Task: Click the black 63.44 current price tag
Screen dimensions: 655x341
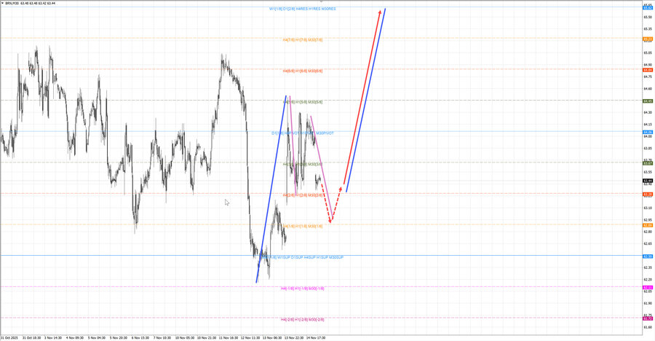Action: point(648,181)
